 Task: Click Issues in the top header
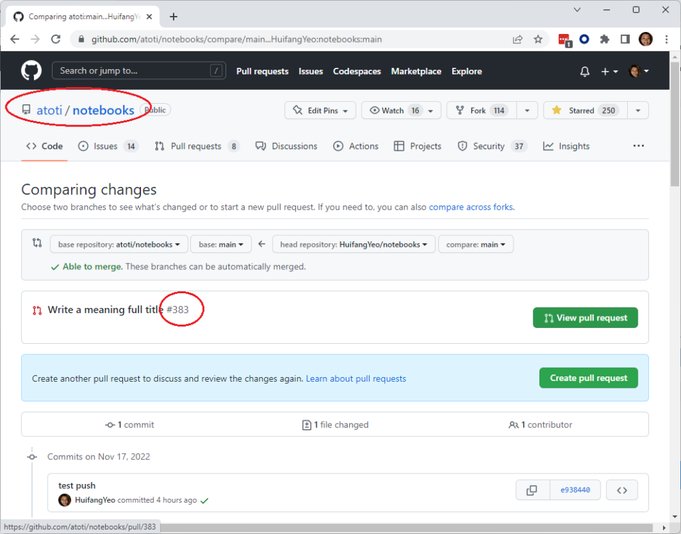tap(311, 71)
